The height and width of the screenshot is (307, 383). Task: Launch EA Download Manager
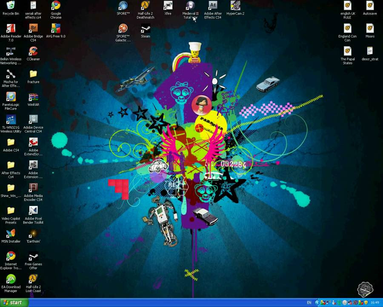click(11, 279)
